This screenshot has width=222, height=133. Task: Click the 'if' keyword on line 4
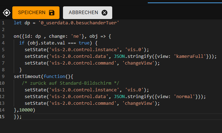(22, 43)
